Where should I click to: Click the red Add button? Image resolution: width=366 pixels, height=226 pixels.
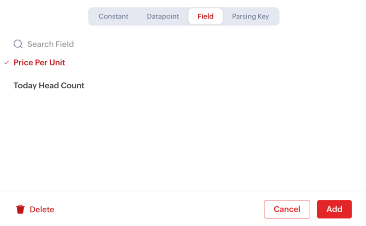[x=334, y=209]
